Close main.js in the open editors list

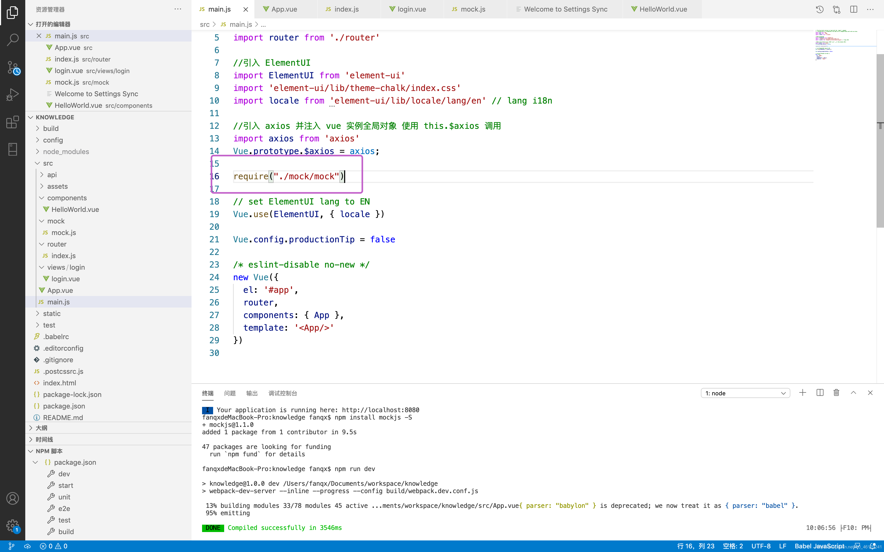[39, 36]
